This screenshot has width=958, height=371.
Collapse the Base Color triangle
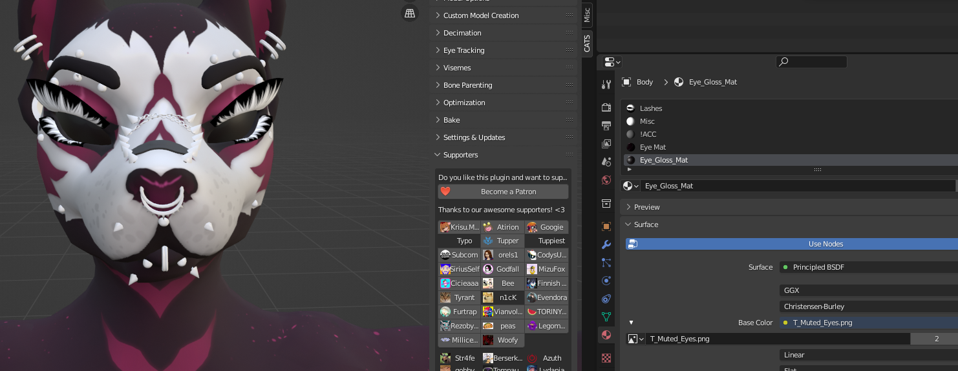632,323
